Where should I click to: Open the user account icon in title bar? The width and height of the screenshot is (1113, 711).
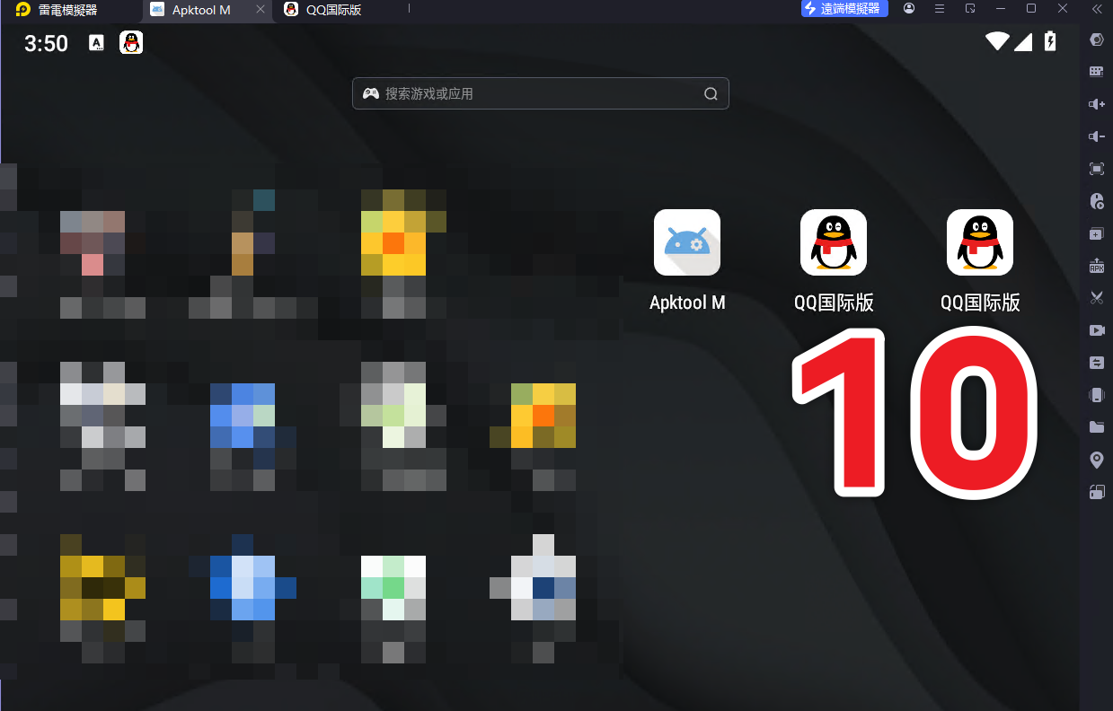pos(909,9)
